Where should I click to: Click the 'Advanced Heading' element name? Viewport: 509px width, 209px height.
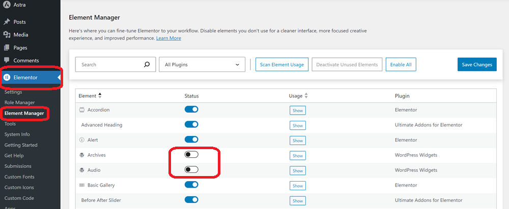102,125
